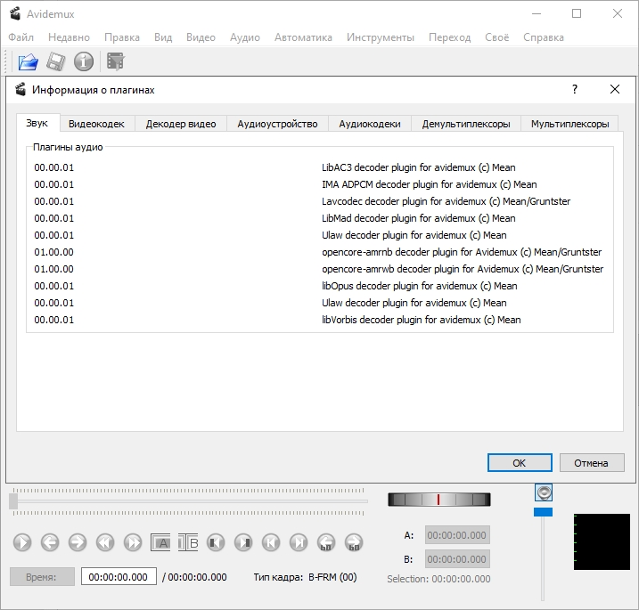Jump forward 60 seconds with the skip icon
Image resolution: width=639 pixels, height=610 pixels.
tap(354, 541)
